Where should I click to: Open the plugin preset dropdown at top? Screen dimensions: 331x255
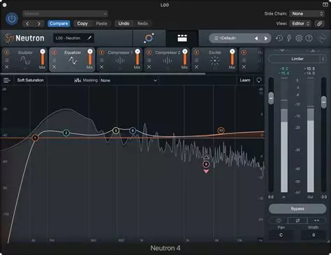point(65,14)
